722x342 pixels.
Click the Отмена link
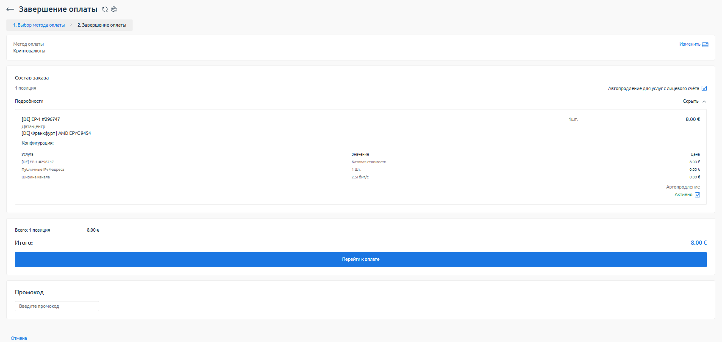coord(19,338)
